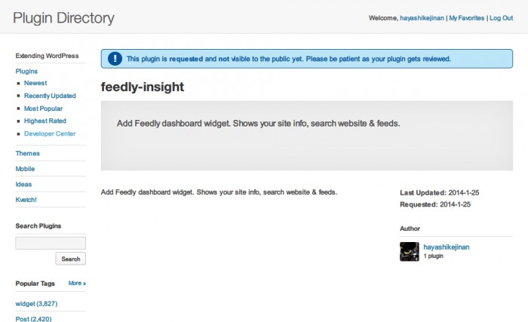Visit the Developer Center
The width and height of the screenshot is (528, 322).
click(x=50, y=133)
